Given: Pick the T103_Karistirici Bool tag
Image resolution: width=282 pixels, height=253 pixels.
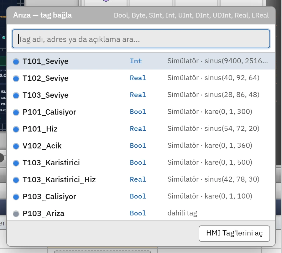Looking at the screenshot, I should point(141,163).
